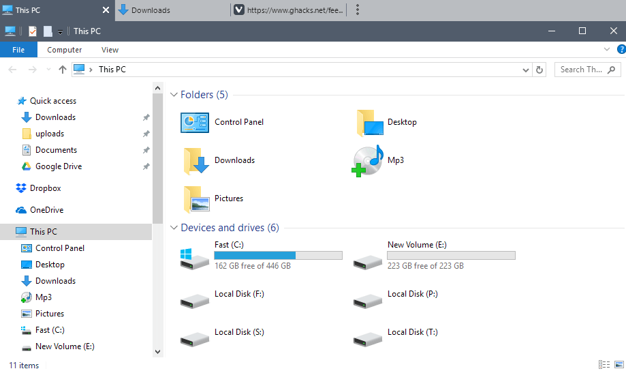Open the Desktop folder icon in Folders

pos(370,123)
